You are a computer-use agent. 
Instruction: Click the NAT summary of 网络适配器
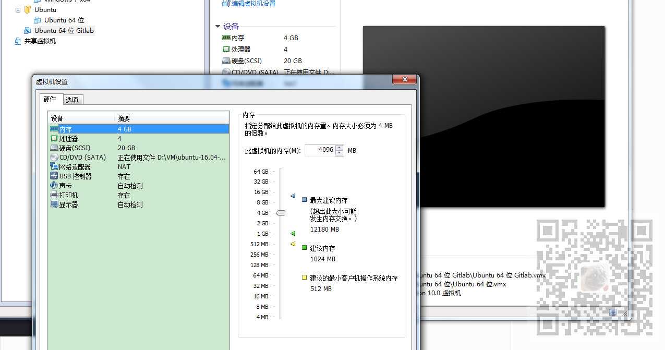[x=124, y=166]
